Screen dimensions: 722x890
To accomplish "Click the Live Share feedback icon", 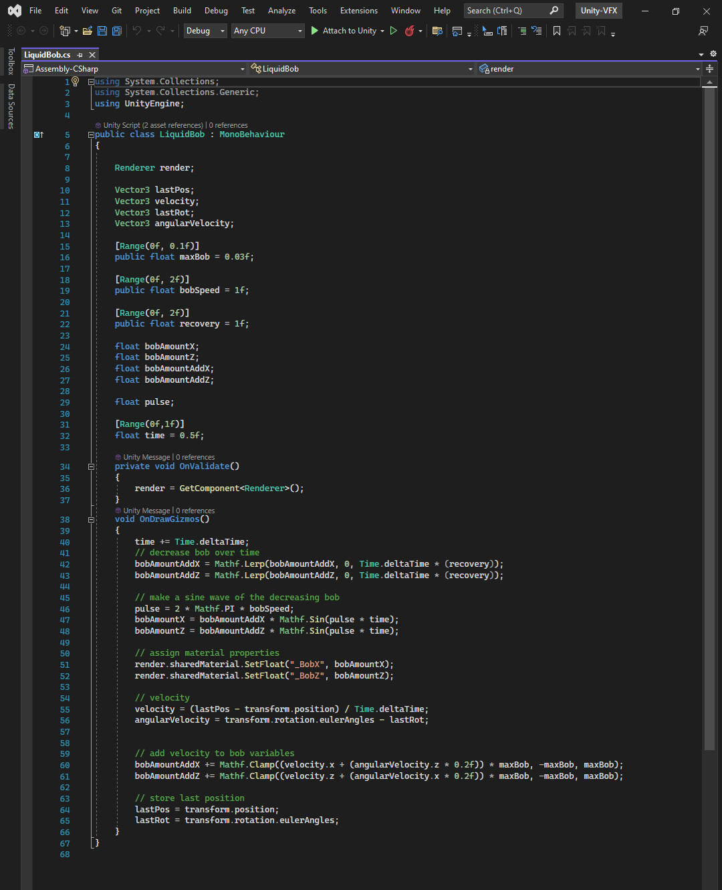I will tap(703, 31).
